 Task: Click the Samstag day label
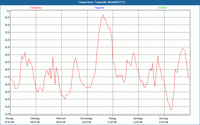click(x=138, y=118)
